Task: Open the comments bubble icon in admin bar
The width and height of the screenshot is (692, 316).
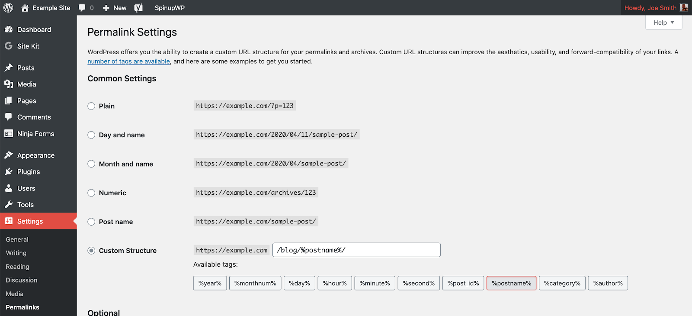Action: tap(82, 8)
